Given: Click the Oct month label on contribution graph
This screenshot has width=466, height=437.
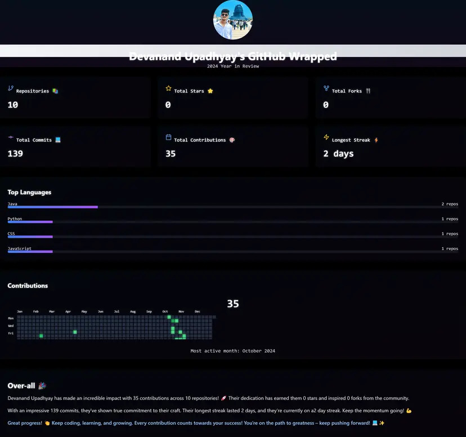Looking at the screenshot, I should pyautogui.click(x=165, y=311).
